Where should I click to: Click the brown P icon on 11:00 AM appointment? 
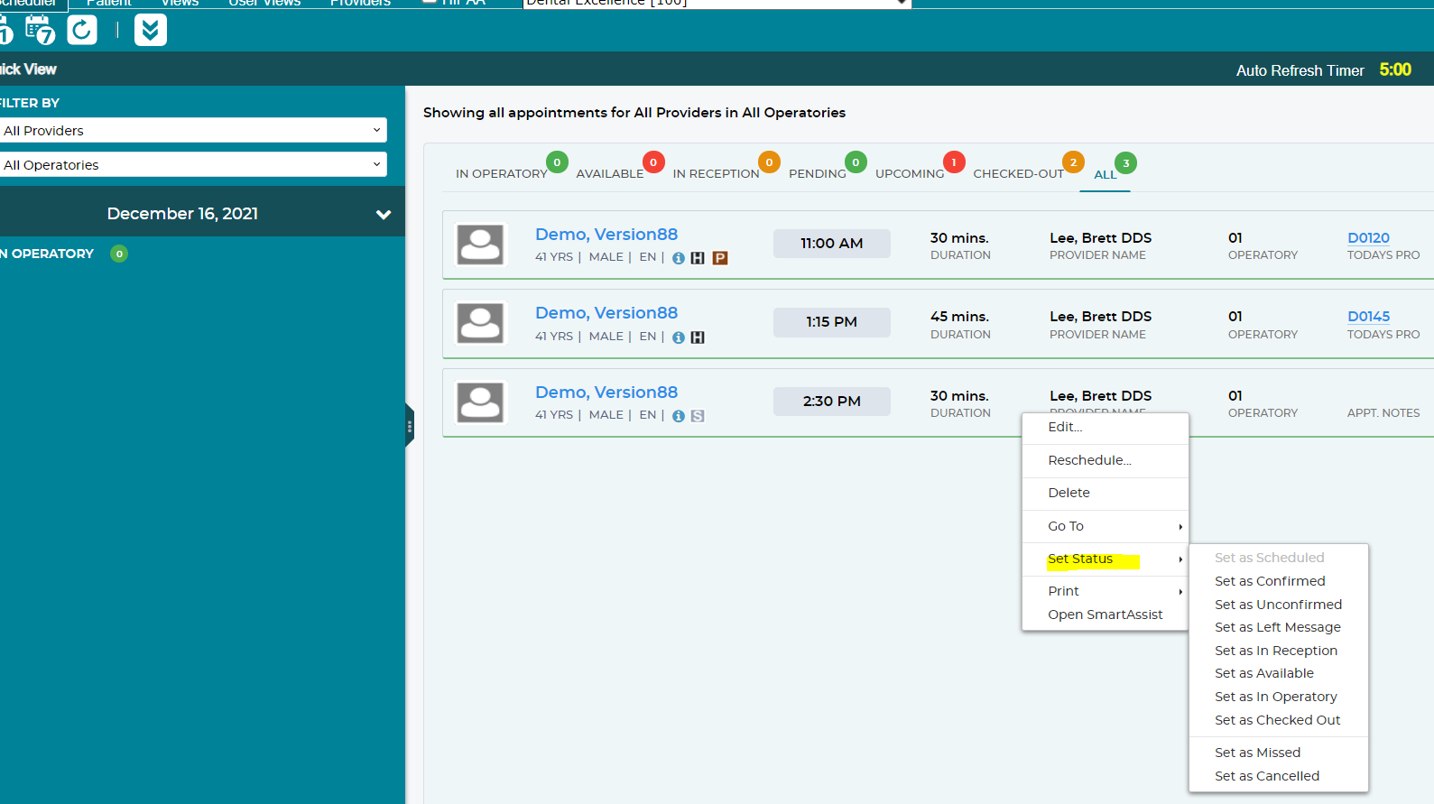720,258
